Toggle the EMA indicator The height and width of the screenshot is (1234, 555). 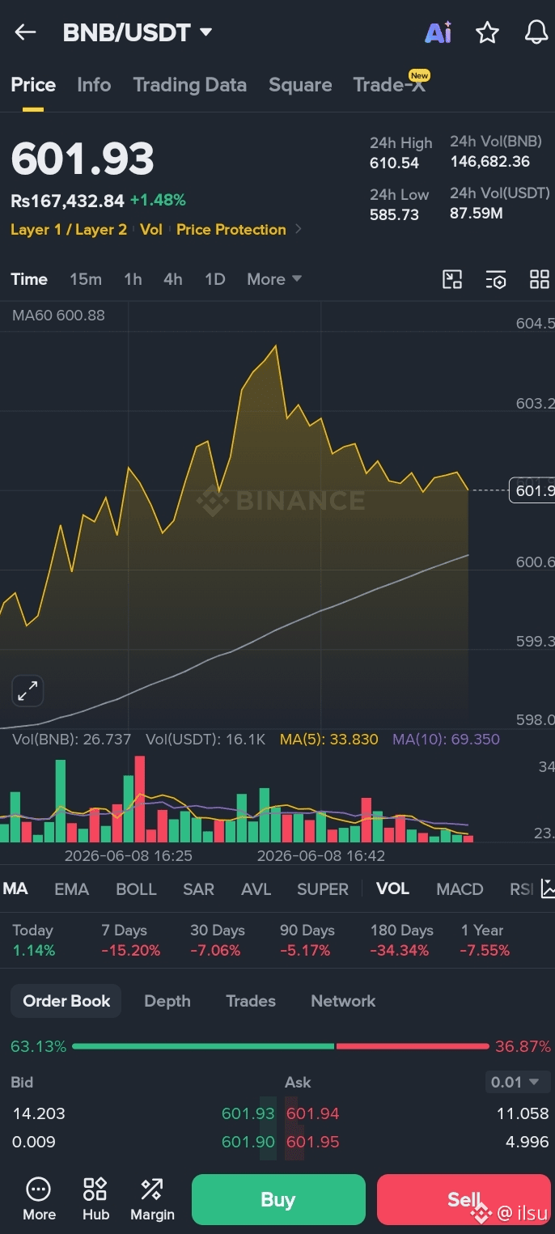pyautogui.click(x=71, y=888)
